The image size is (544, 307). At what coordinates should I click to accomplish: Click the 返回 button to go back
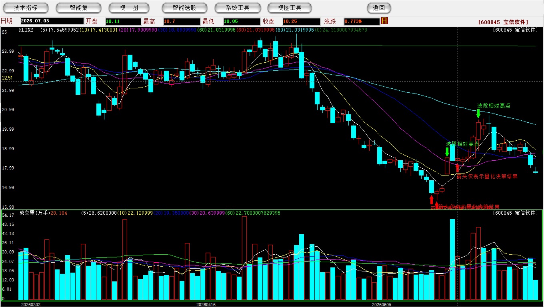point(379,8)
